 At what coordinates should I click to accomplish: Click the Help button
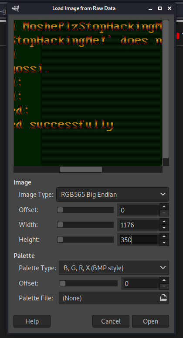pos(32,321)
